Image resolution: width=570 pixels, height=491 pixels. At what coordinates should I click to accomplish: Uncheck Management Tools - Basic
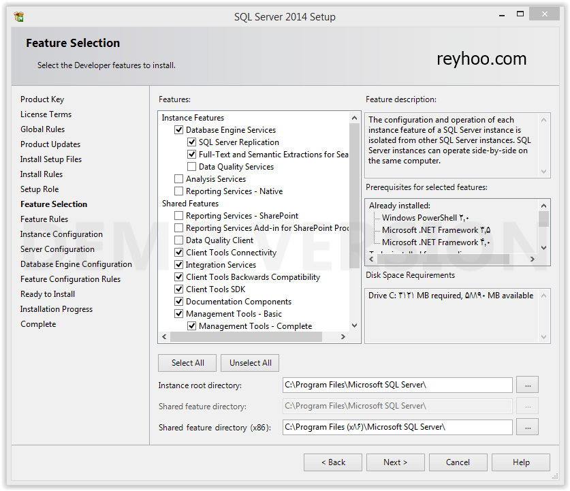[x=178, y=314]
